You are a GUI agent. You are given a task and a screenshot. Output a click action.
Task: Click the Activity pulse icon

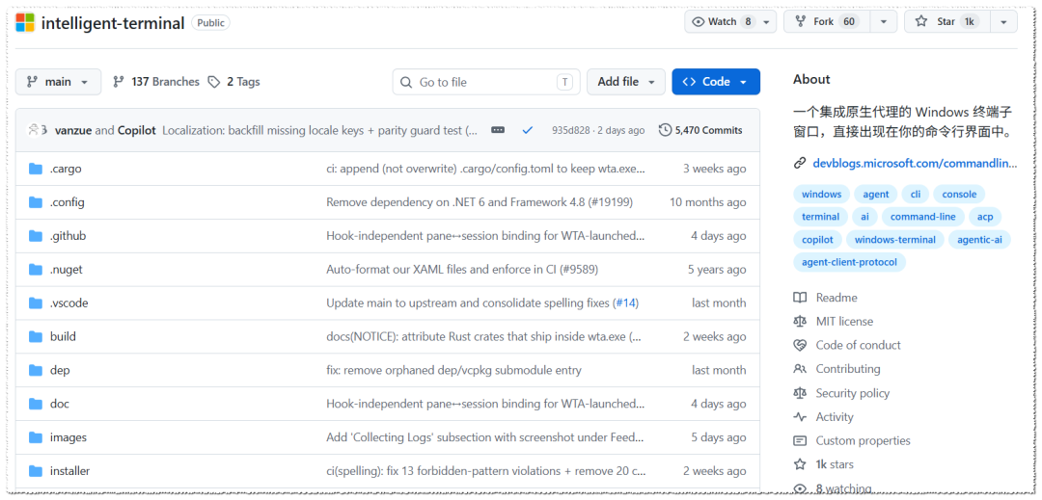800,417
